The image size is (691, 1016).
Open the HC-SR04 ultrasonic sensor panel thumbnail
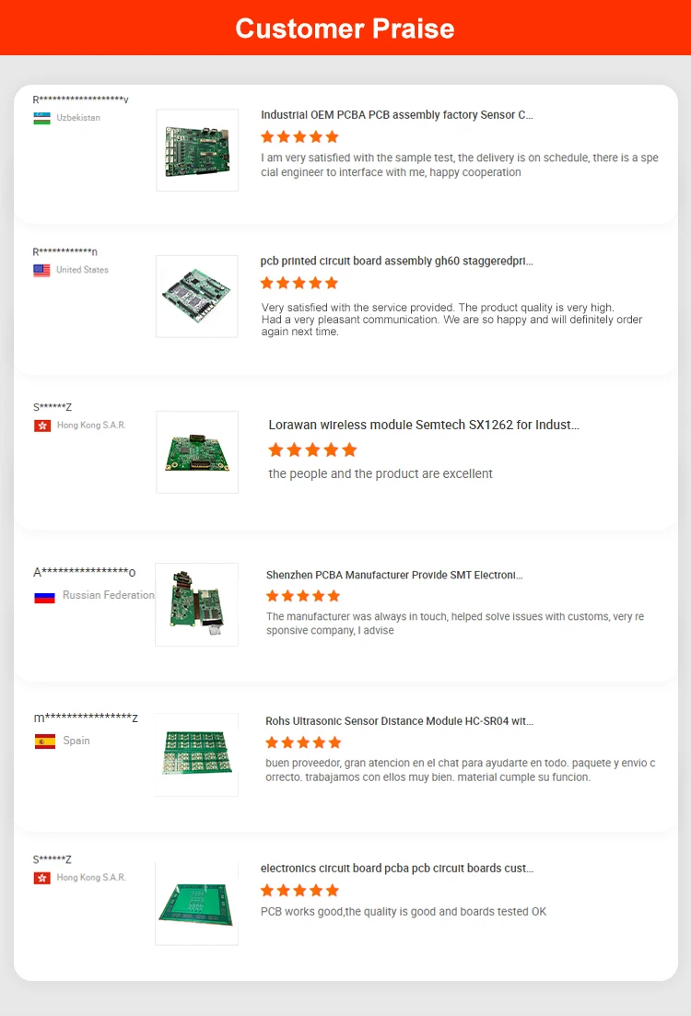coord(196,754)
